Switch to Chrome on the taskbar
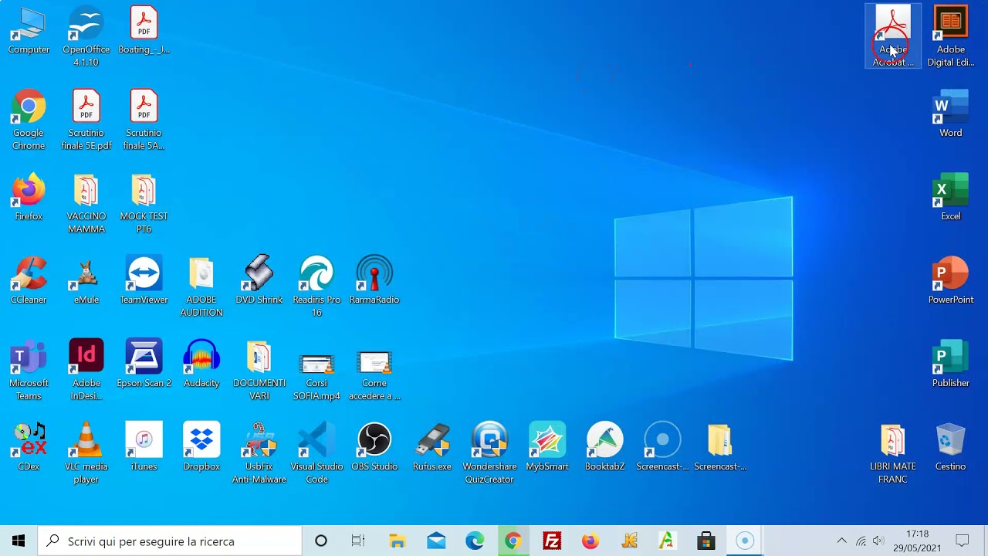Viewport: 988px width, 556px height. click(513, 541)
